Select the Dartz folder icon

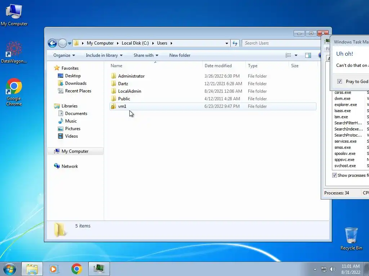click(114, 83)
